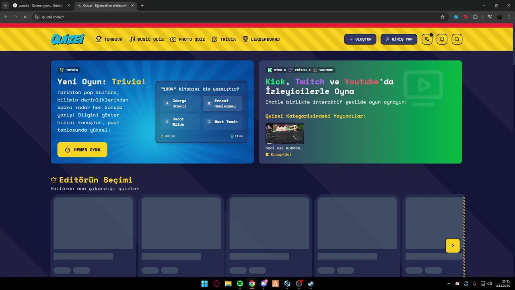Open the language translate selector

tap(427, 39)
